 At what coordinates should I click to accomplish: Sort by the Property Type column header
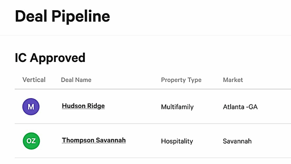pos(181,80)
